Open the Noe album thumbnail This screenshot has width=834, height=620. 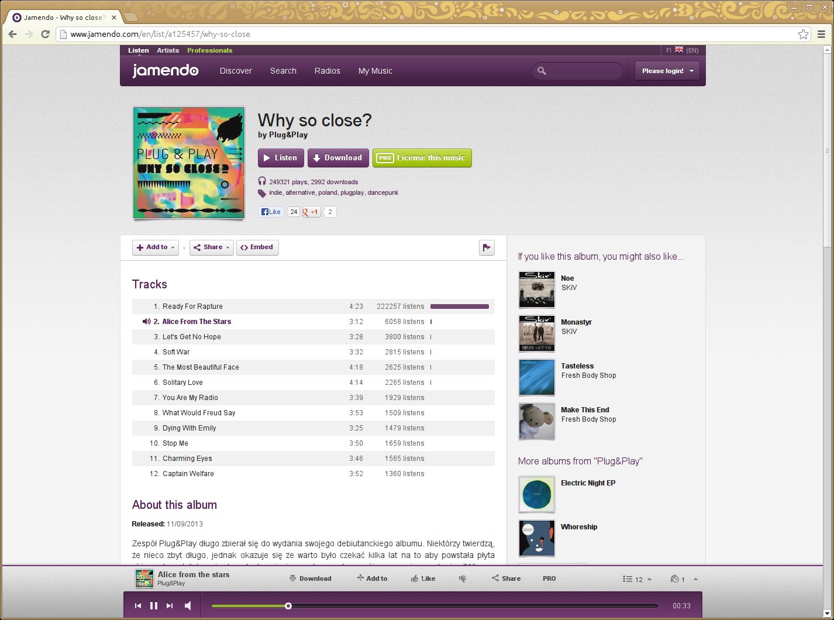537,290
